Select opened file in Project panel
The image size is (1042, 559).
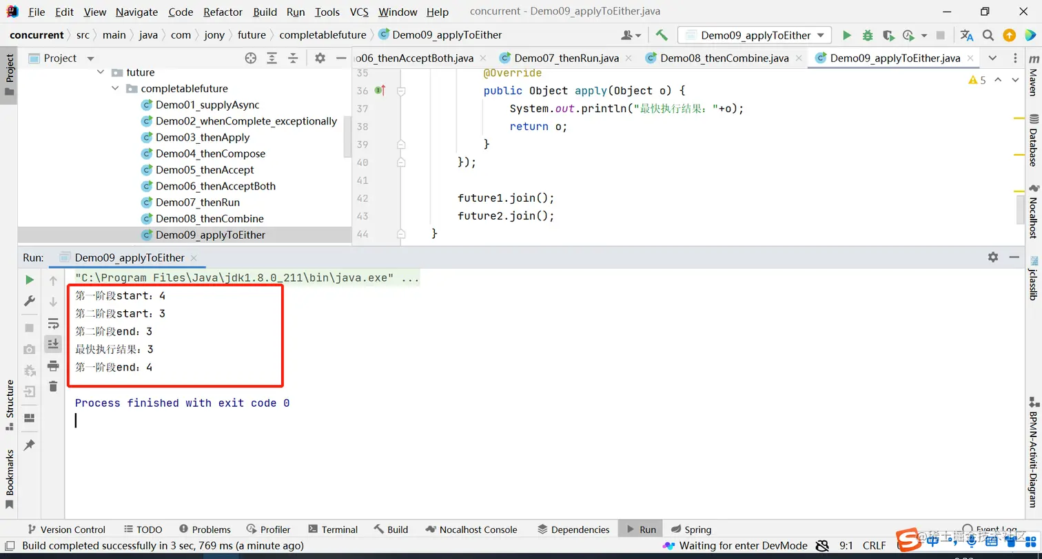pyautogui.click(x=251, y=59)
